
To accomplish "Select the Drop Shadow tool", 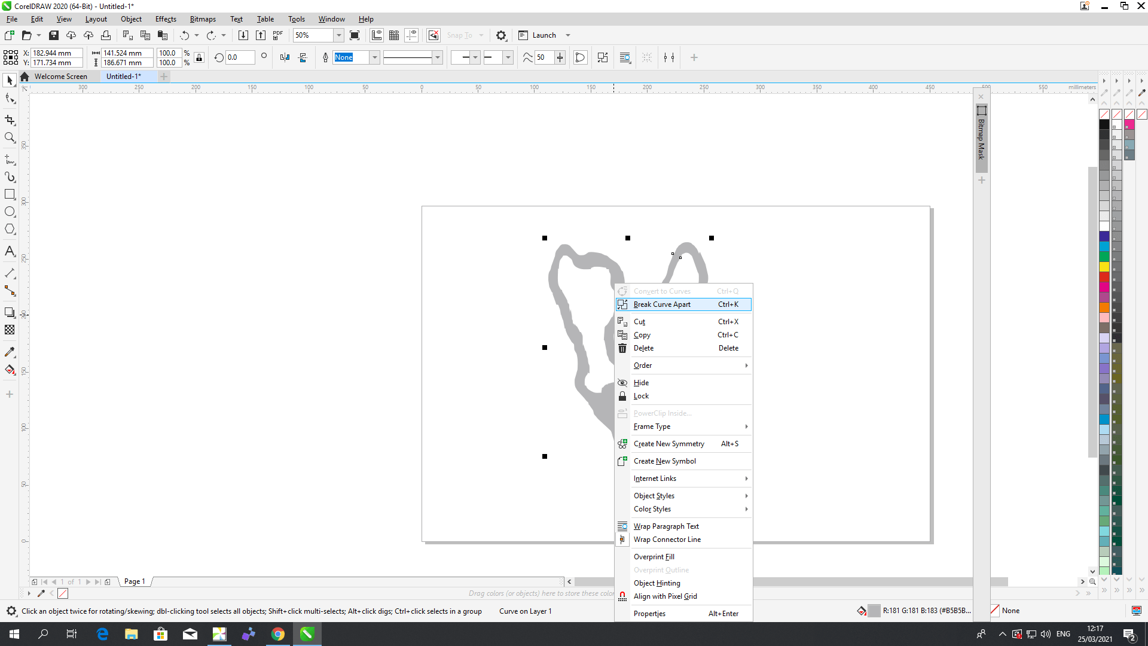I will point(10,312).
